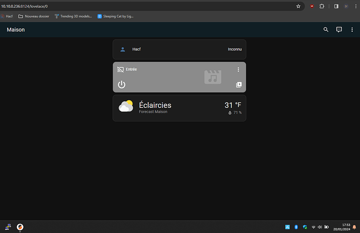Open the Hacf person entity row

[179, 50]
